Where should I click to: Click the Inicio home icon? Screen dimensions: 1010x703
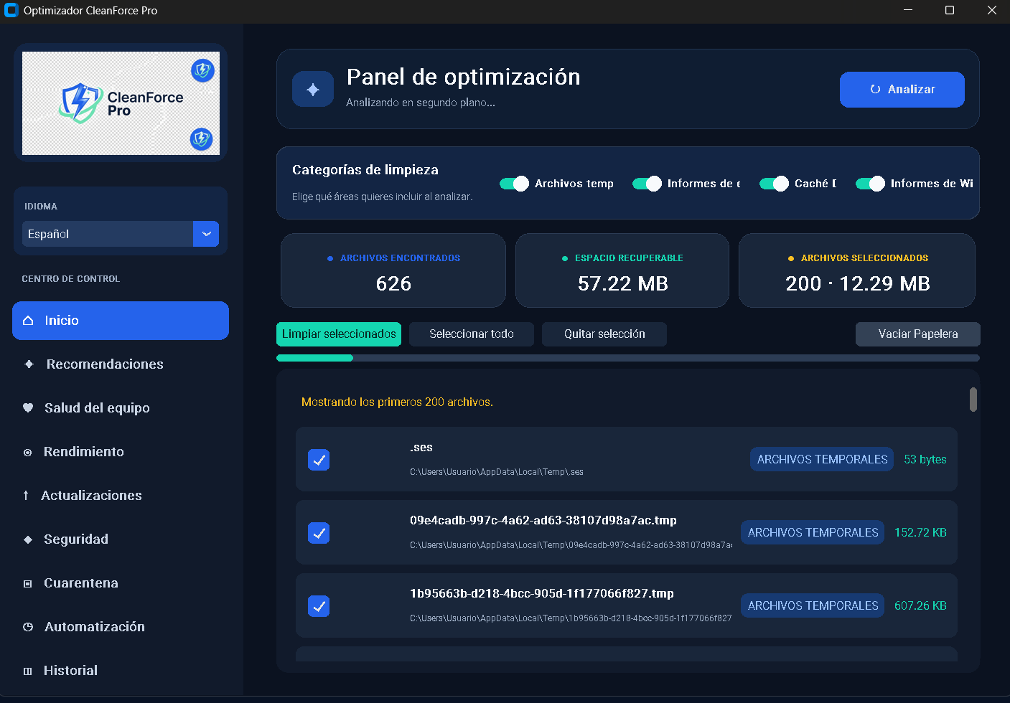pos(28,321)
